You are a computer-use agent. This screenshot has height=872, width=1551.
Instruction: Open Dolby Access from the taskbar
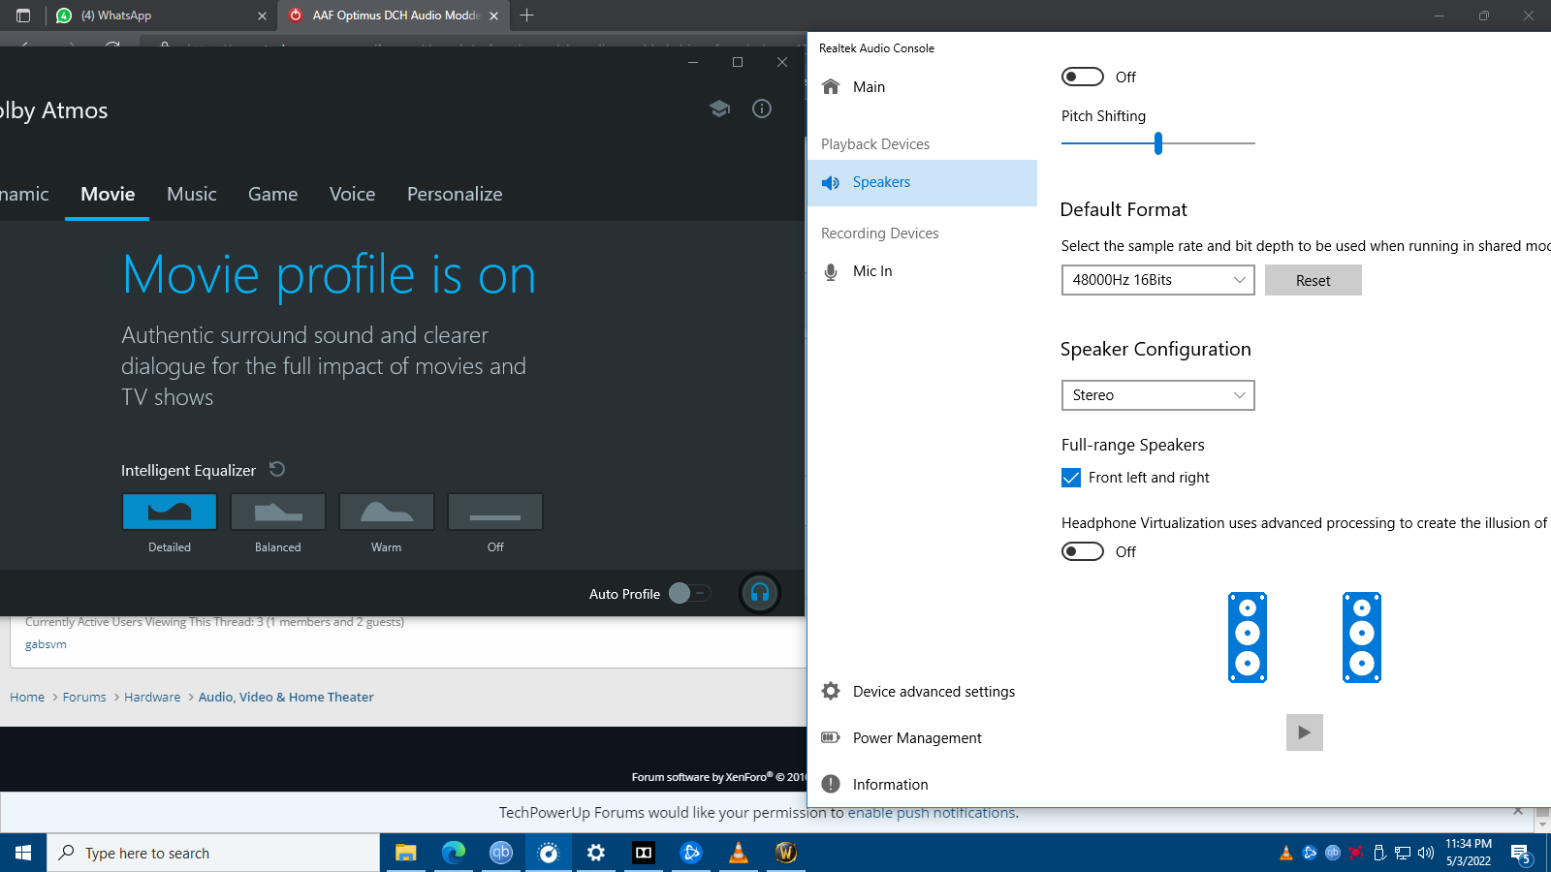click(x=644, y=853)
